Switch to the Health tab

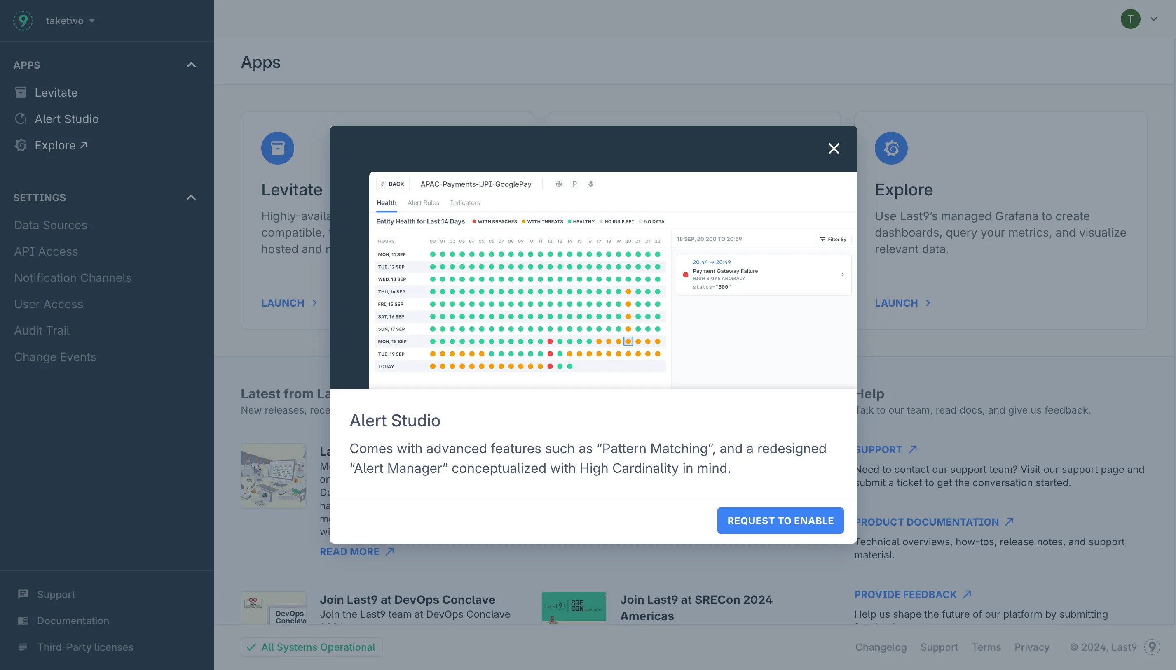coord(386,202)
